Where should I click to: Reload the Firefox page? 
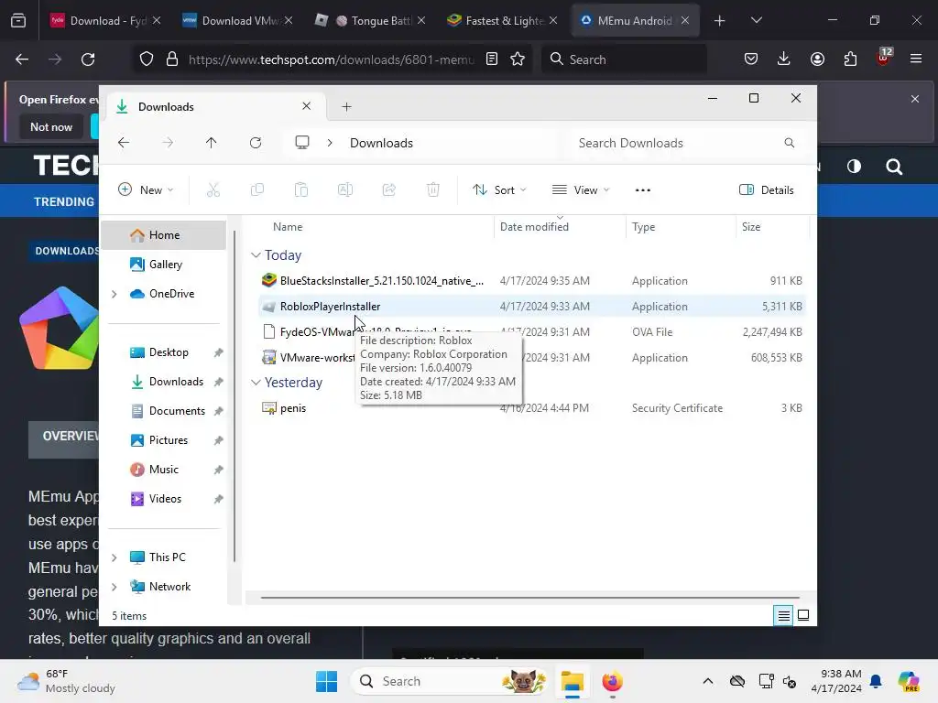(88, 59)
